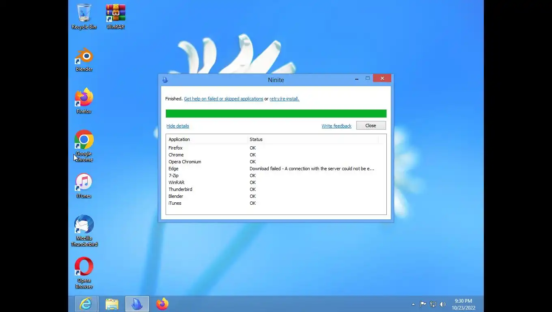
Task: Minimize the Ninite window
Action: 357,79
